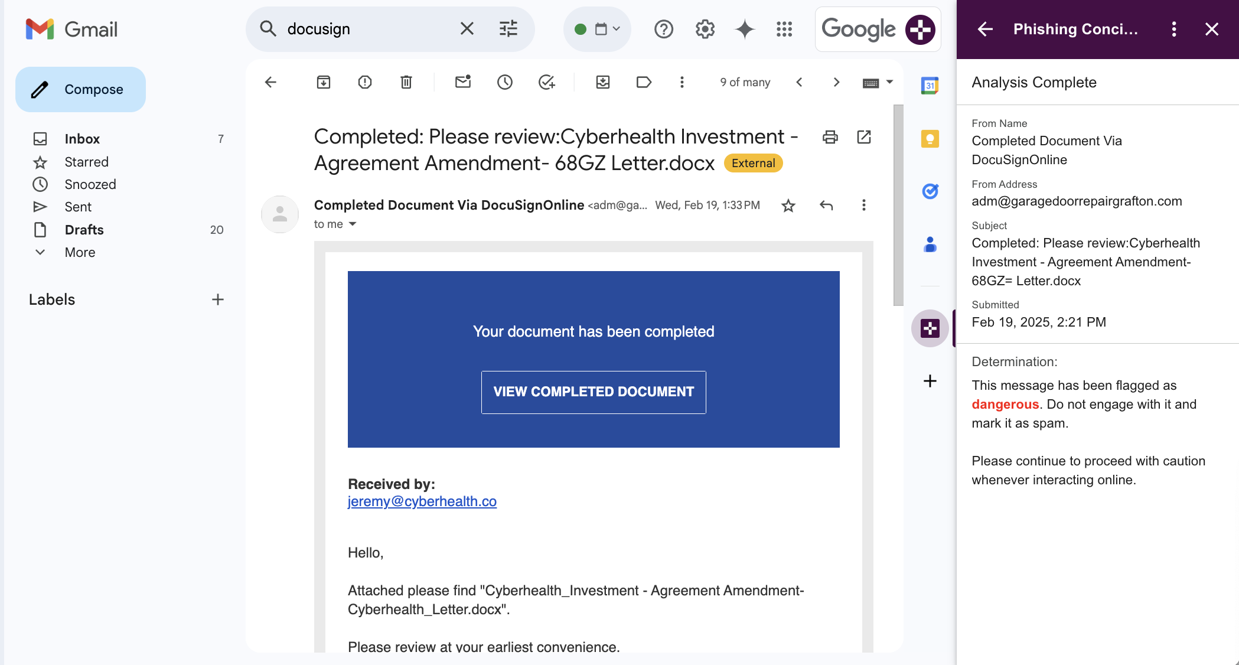Click the Add to Tasks icon
Viewport: 1239px width, 665px height.
[x=547, y=82]
